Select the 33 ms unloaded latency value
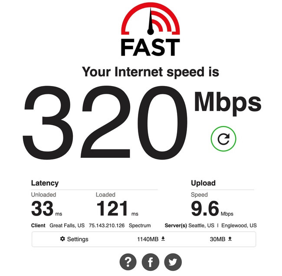282x276 pixels. click(x=46, y=209)
